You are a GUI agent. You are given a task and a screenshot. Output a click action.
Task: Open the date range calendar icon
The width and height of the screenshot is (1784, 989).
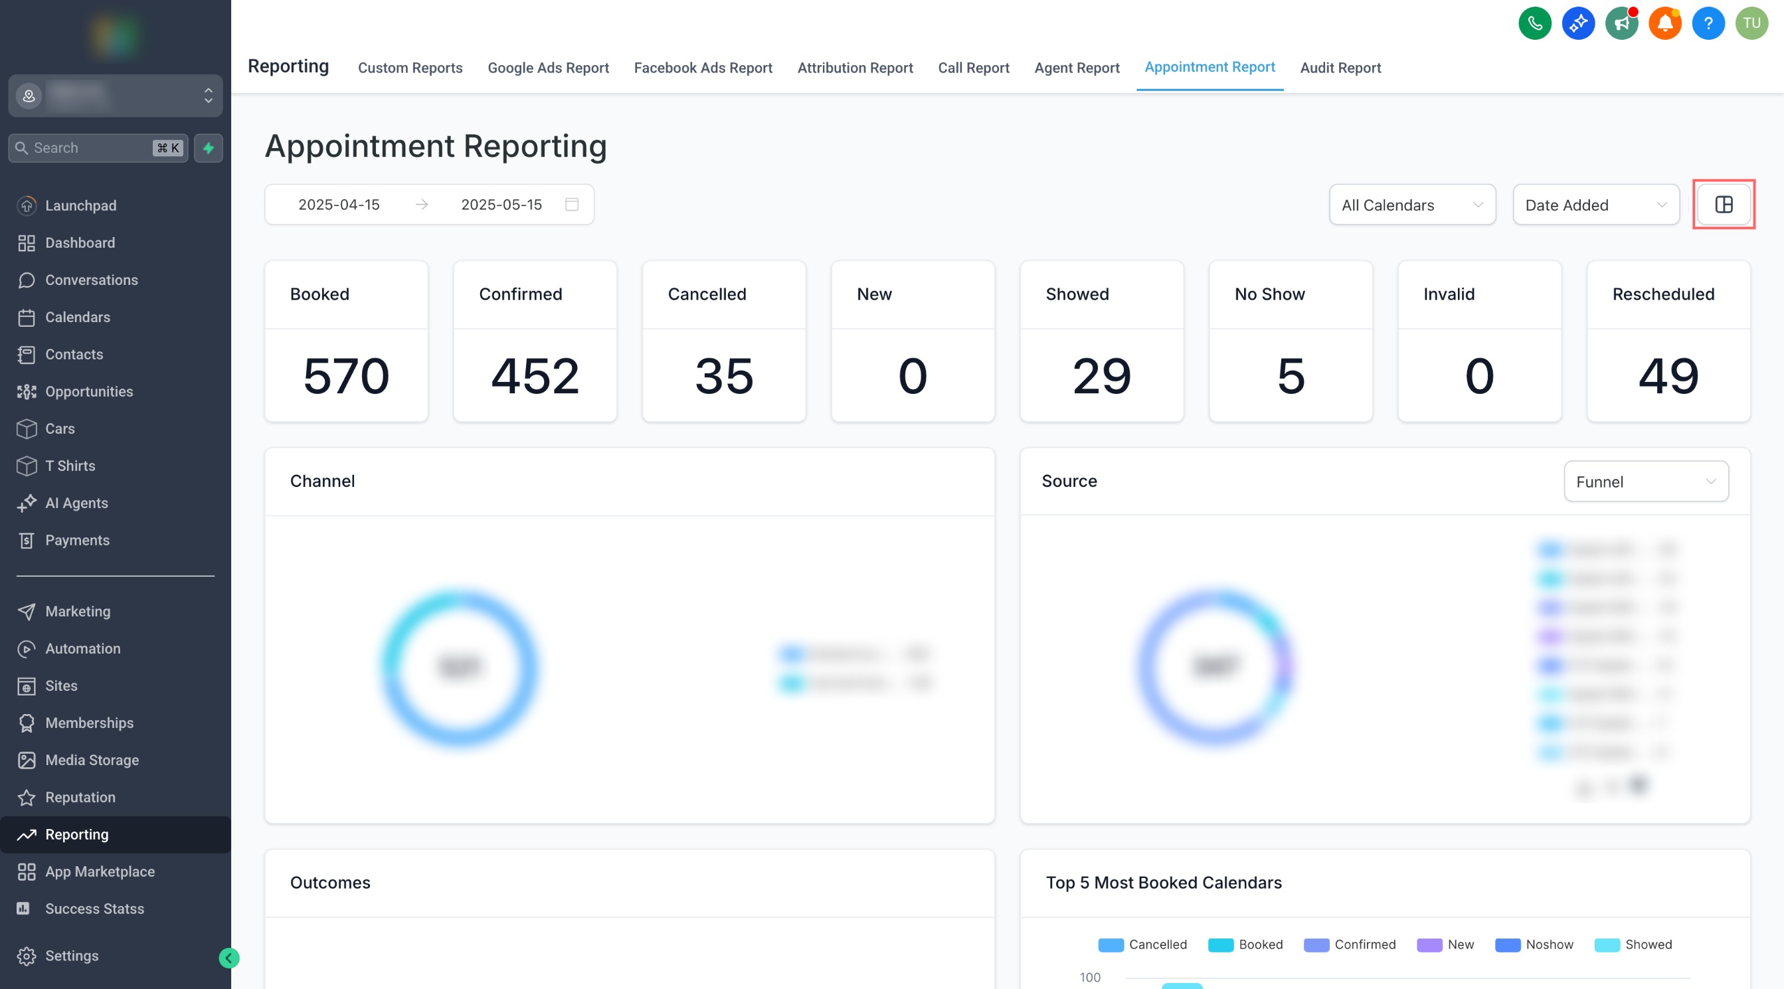pos(571,205)
